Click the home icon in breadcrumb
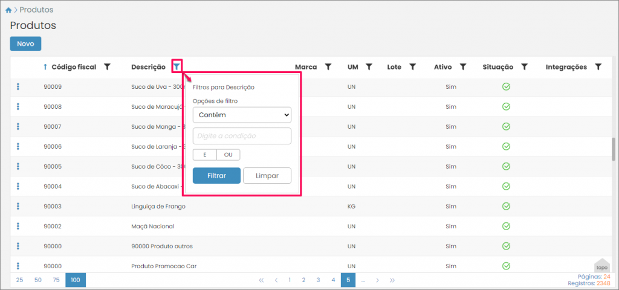Screen dimensions: 619x290 (8, 10)
